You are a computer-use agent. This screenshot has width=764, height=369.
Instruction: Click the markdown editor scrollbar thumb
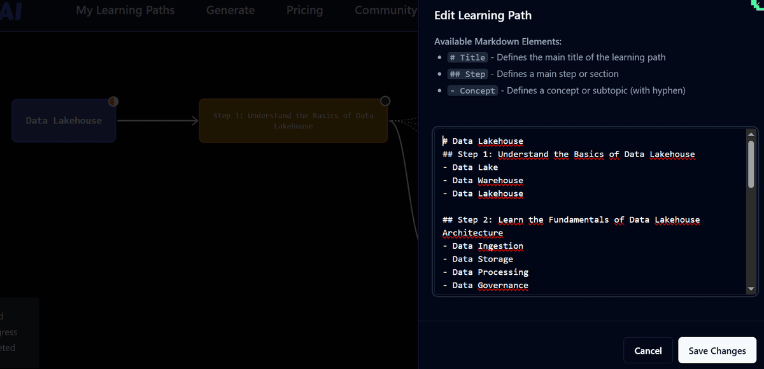751,164
